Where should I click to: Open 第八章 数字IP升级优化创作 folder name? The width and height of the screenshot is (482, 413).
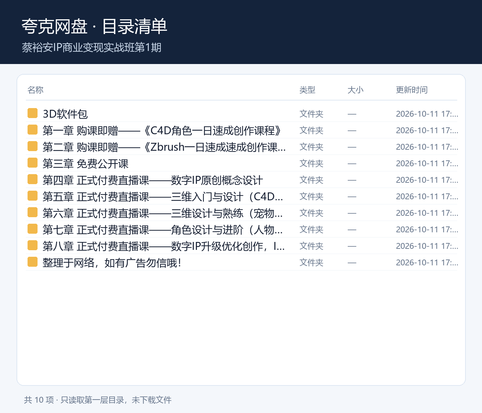(164, 246)
